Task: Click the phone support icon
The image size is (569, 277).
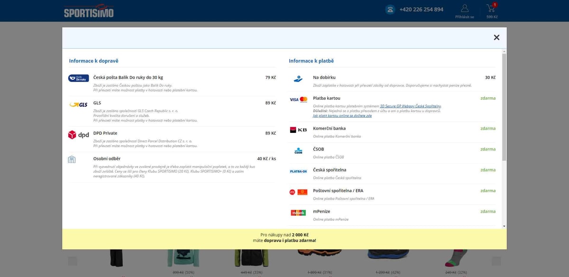Action: (x=390, y=9)
